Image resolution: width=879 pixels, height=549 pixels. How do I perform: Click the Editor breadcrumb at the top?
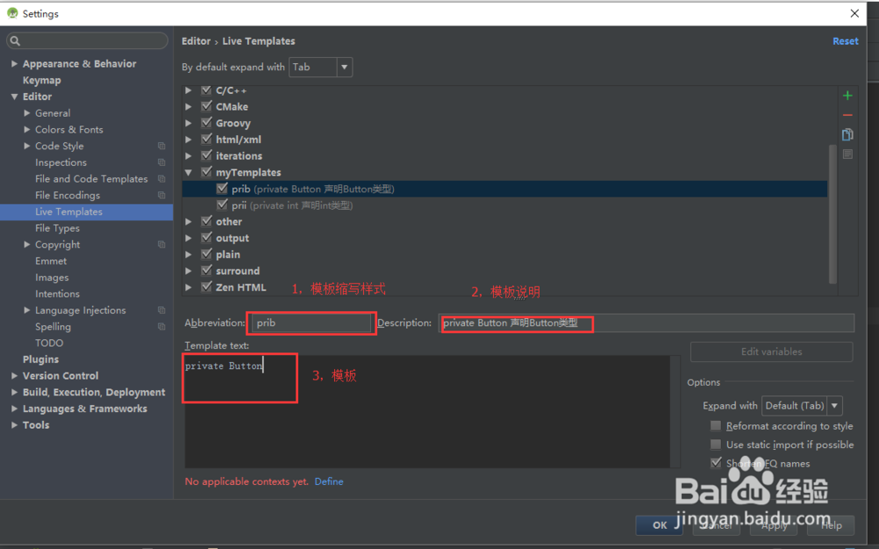point(195,40)
